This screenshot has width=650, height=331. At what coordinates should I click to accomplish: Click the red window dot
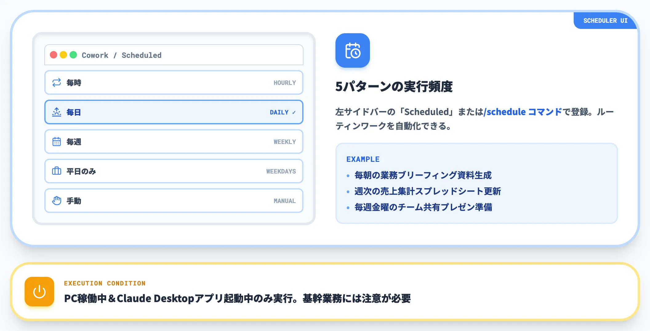[54, 55]
